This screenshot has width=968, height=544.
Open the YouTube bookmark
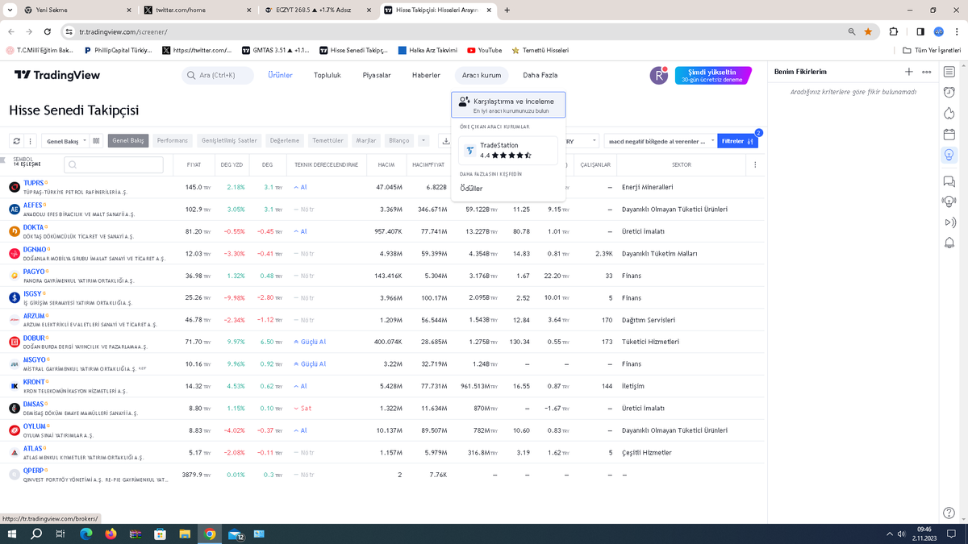click(484, 50)
